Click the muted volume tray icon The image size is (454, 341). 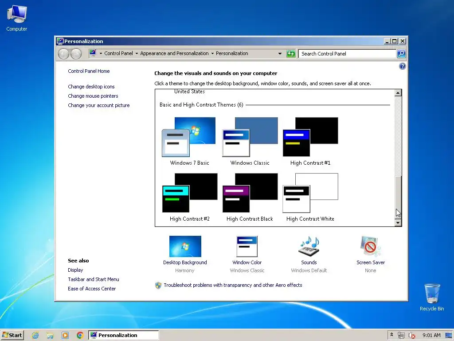(x=411, y=335)
